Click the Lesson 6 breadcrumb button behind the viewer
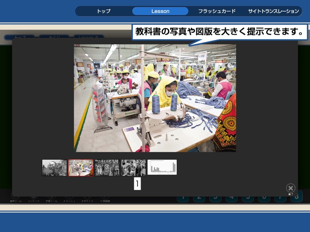This screenshot has height=232, width=310. (88, 37)
